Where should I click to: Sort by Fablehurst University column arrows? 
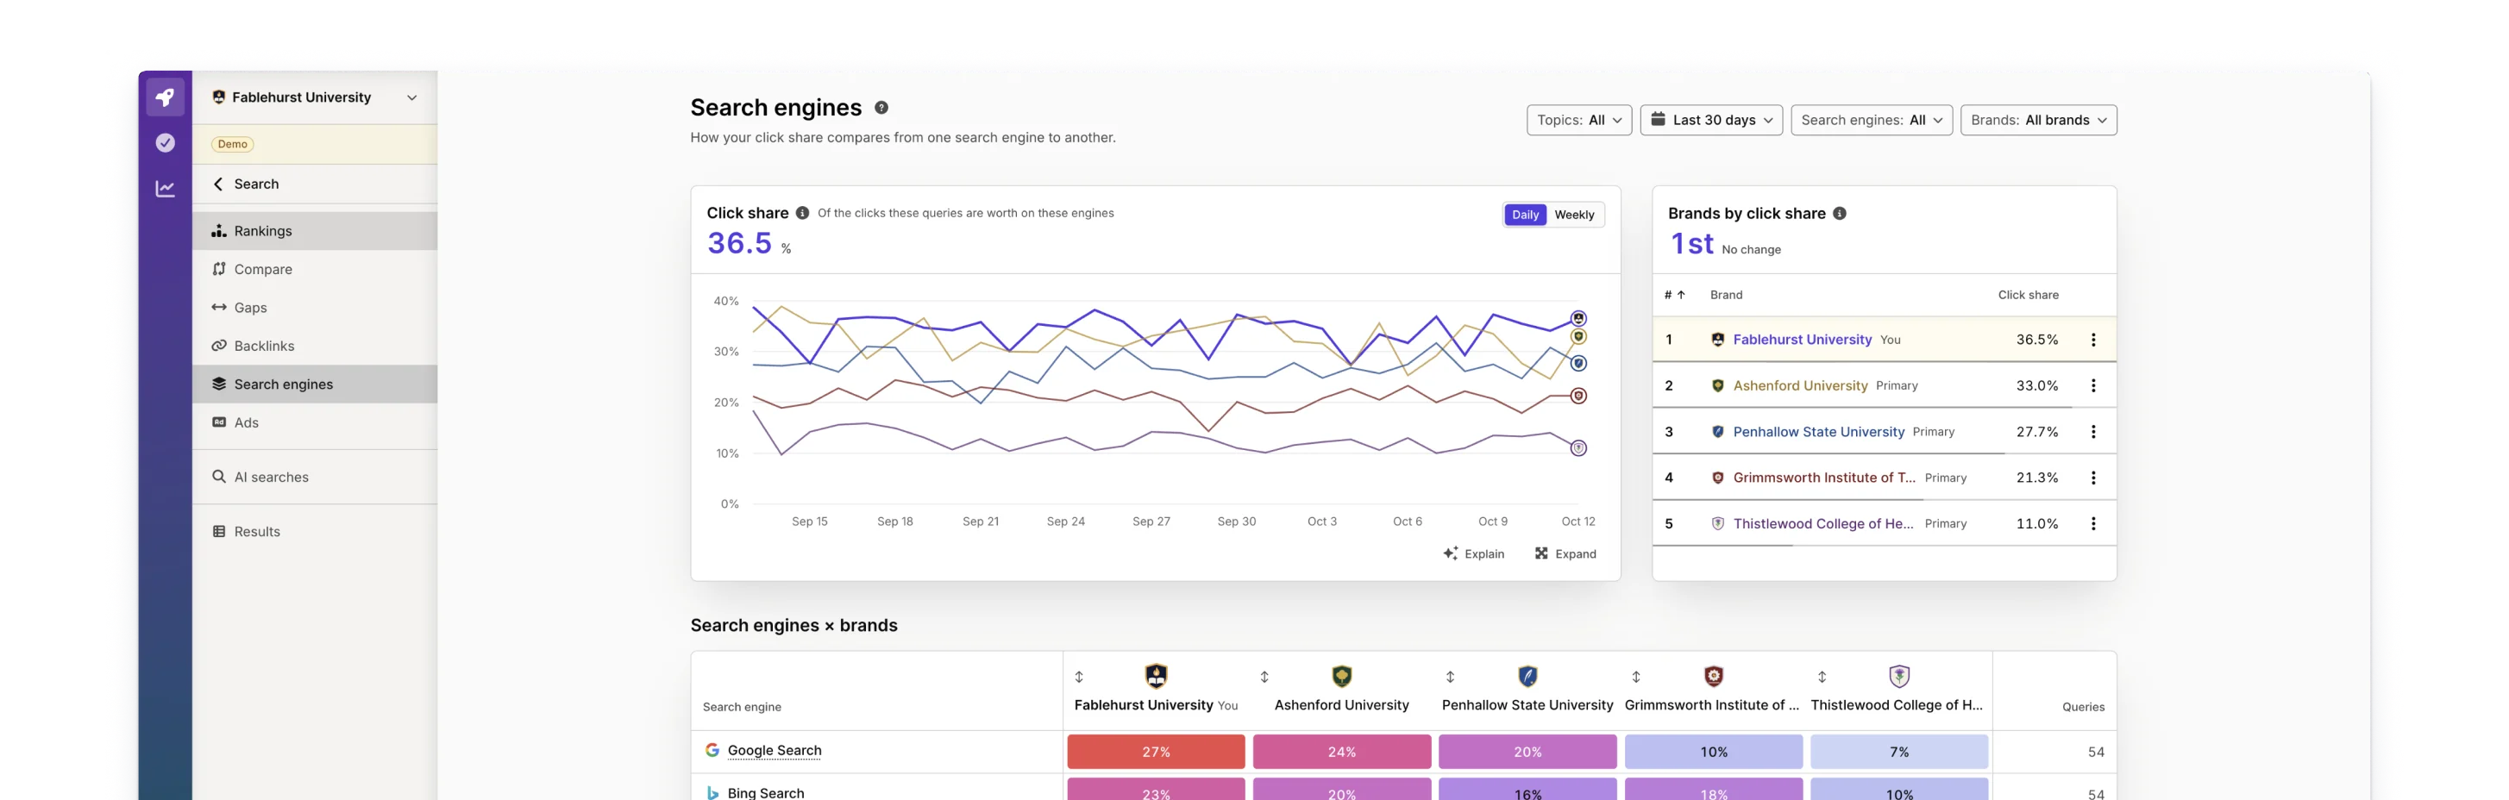click(1078, 677)
